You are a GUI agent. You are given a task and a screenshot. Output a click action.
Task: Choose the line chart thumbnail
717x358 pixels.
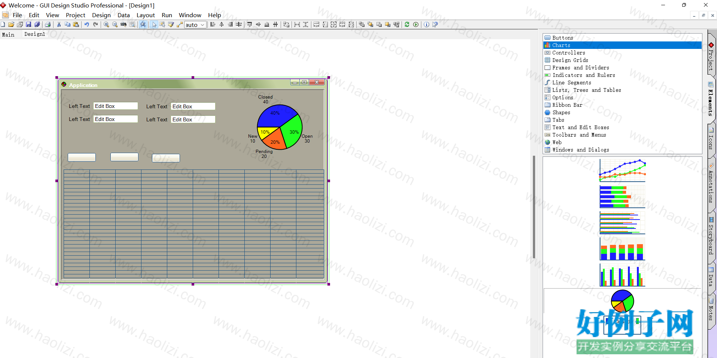coord(622,170)
